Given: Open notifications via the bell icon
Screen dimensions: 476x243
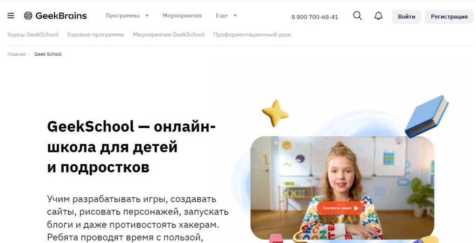Looking at the screenshot, I should click(378, 16).
